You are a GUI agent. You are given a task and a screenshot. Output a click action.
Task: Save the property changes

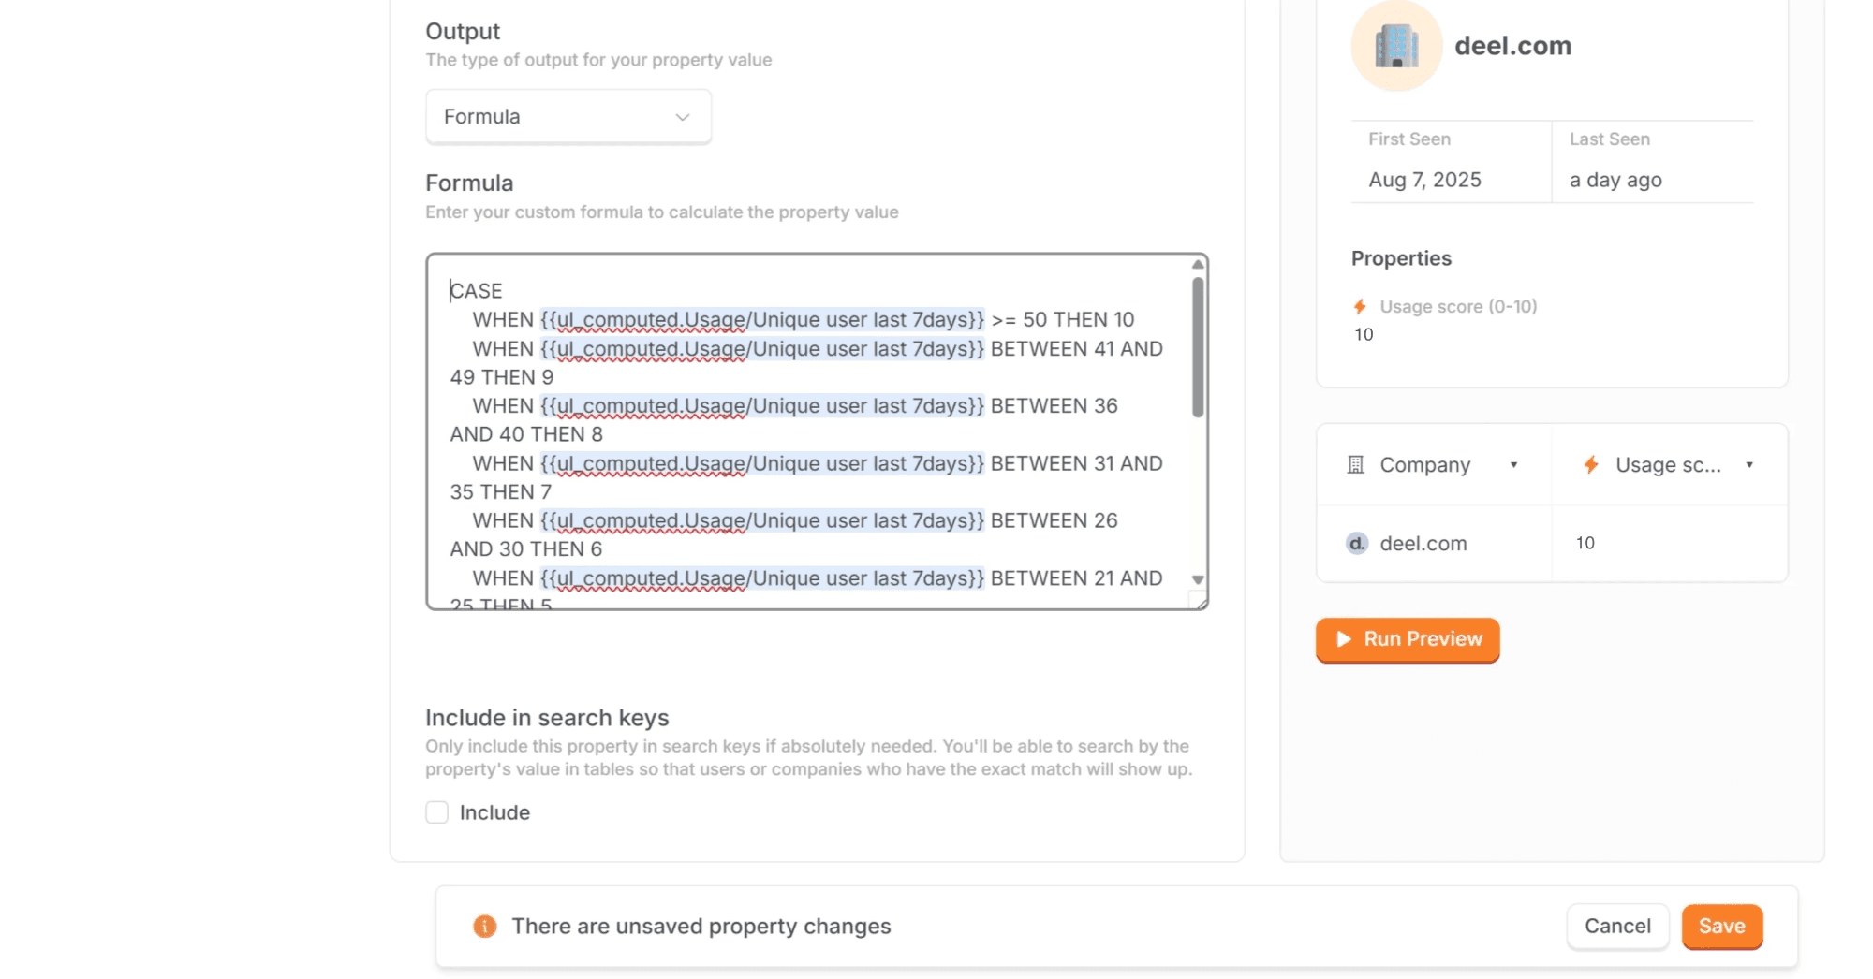[1721, 927]
